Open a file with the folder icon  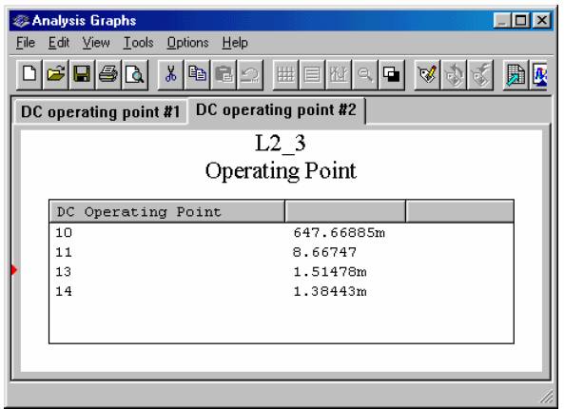point(55,75)
